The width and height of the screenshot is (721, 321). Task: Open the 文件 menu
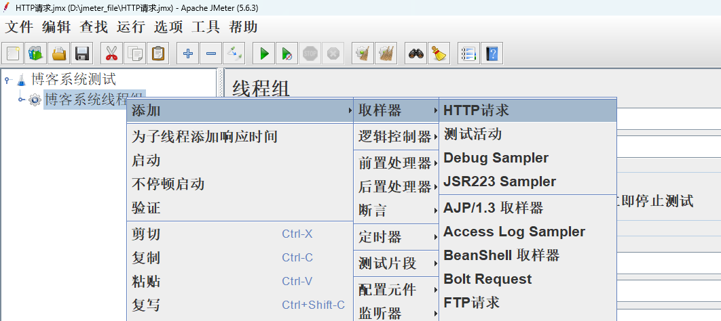(x=19, y=27)
